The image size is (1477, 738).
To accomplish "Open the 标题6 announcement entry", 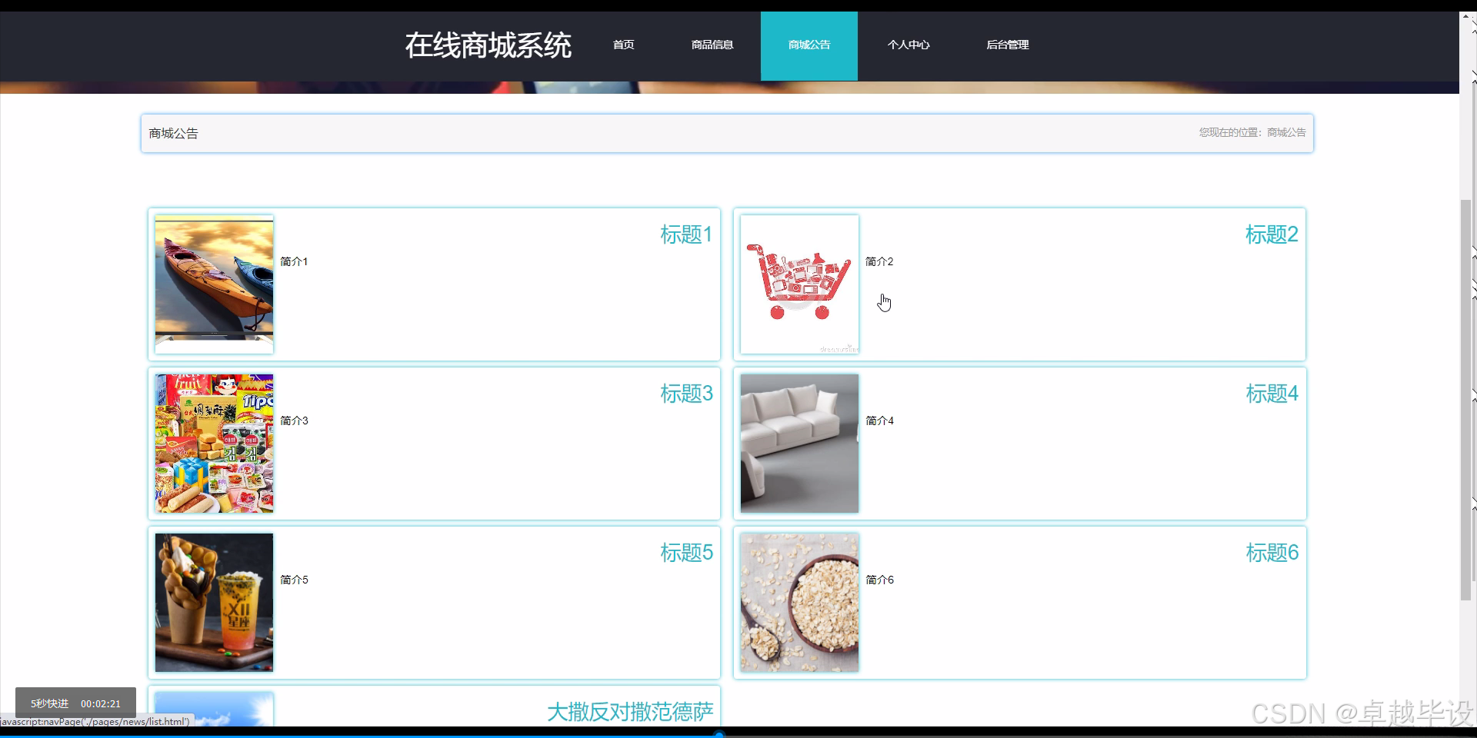I will (x=1271, y=553).
